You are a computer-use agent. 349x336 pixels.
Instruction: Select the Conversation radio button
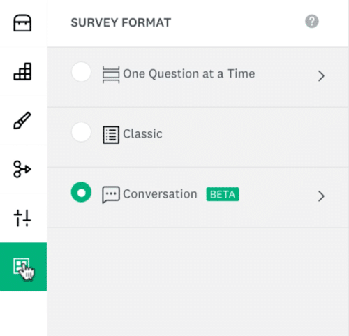[x=81, y=192]
